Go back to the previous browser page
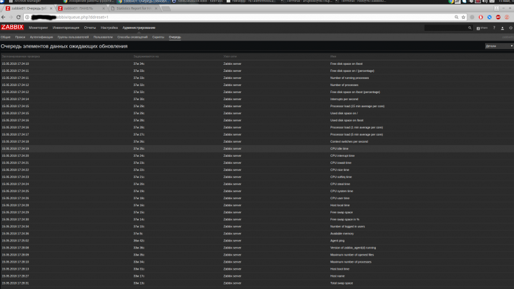 point(3,17)
